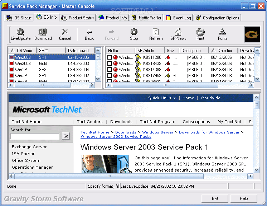Click the Gravity Storm G logo

click(252, 34)
